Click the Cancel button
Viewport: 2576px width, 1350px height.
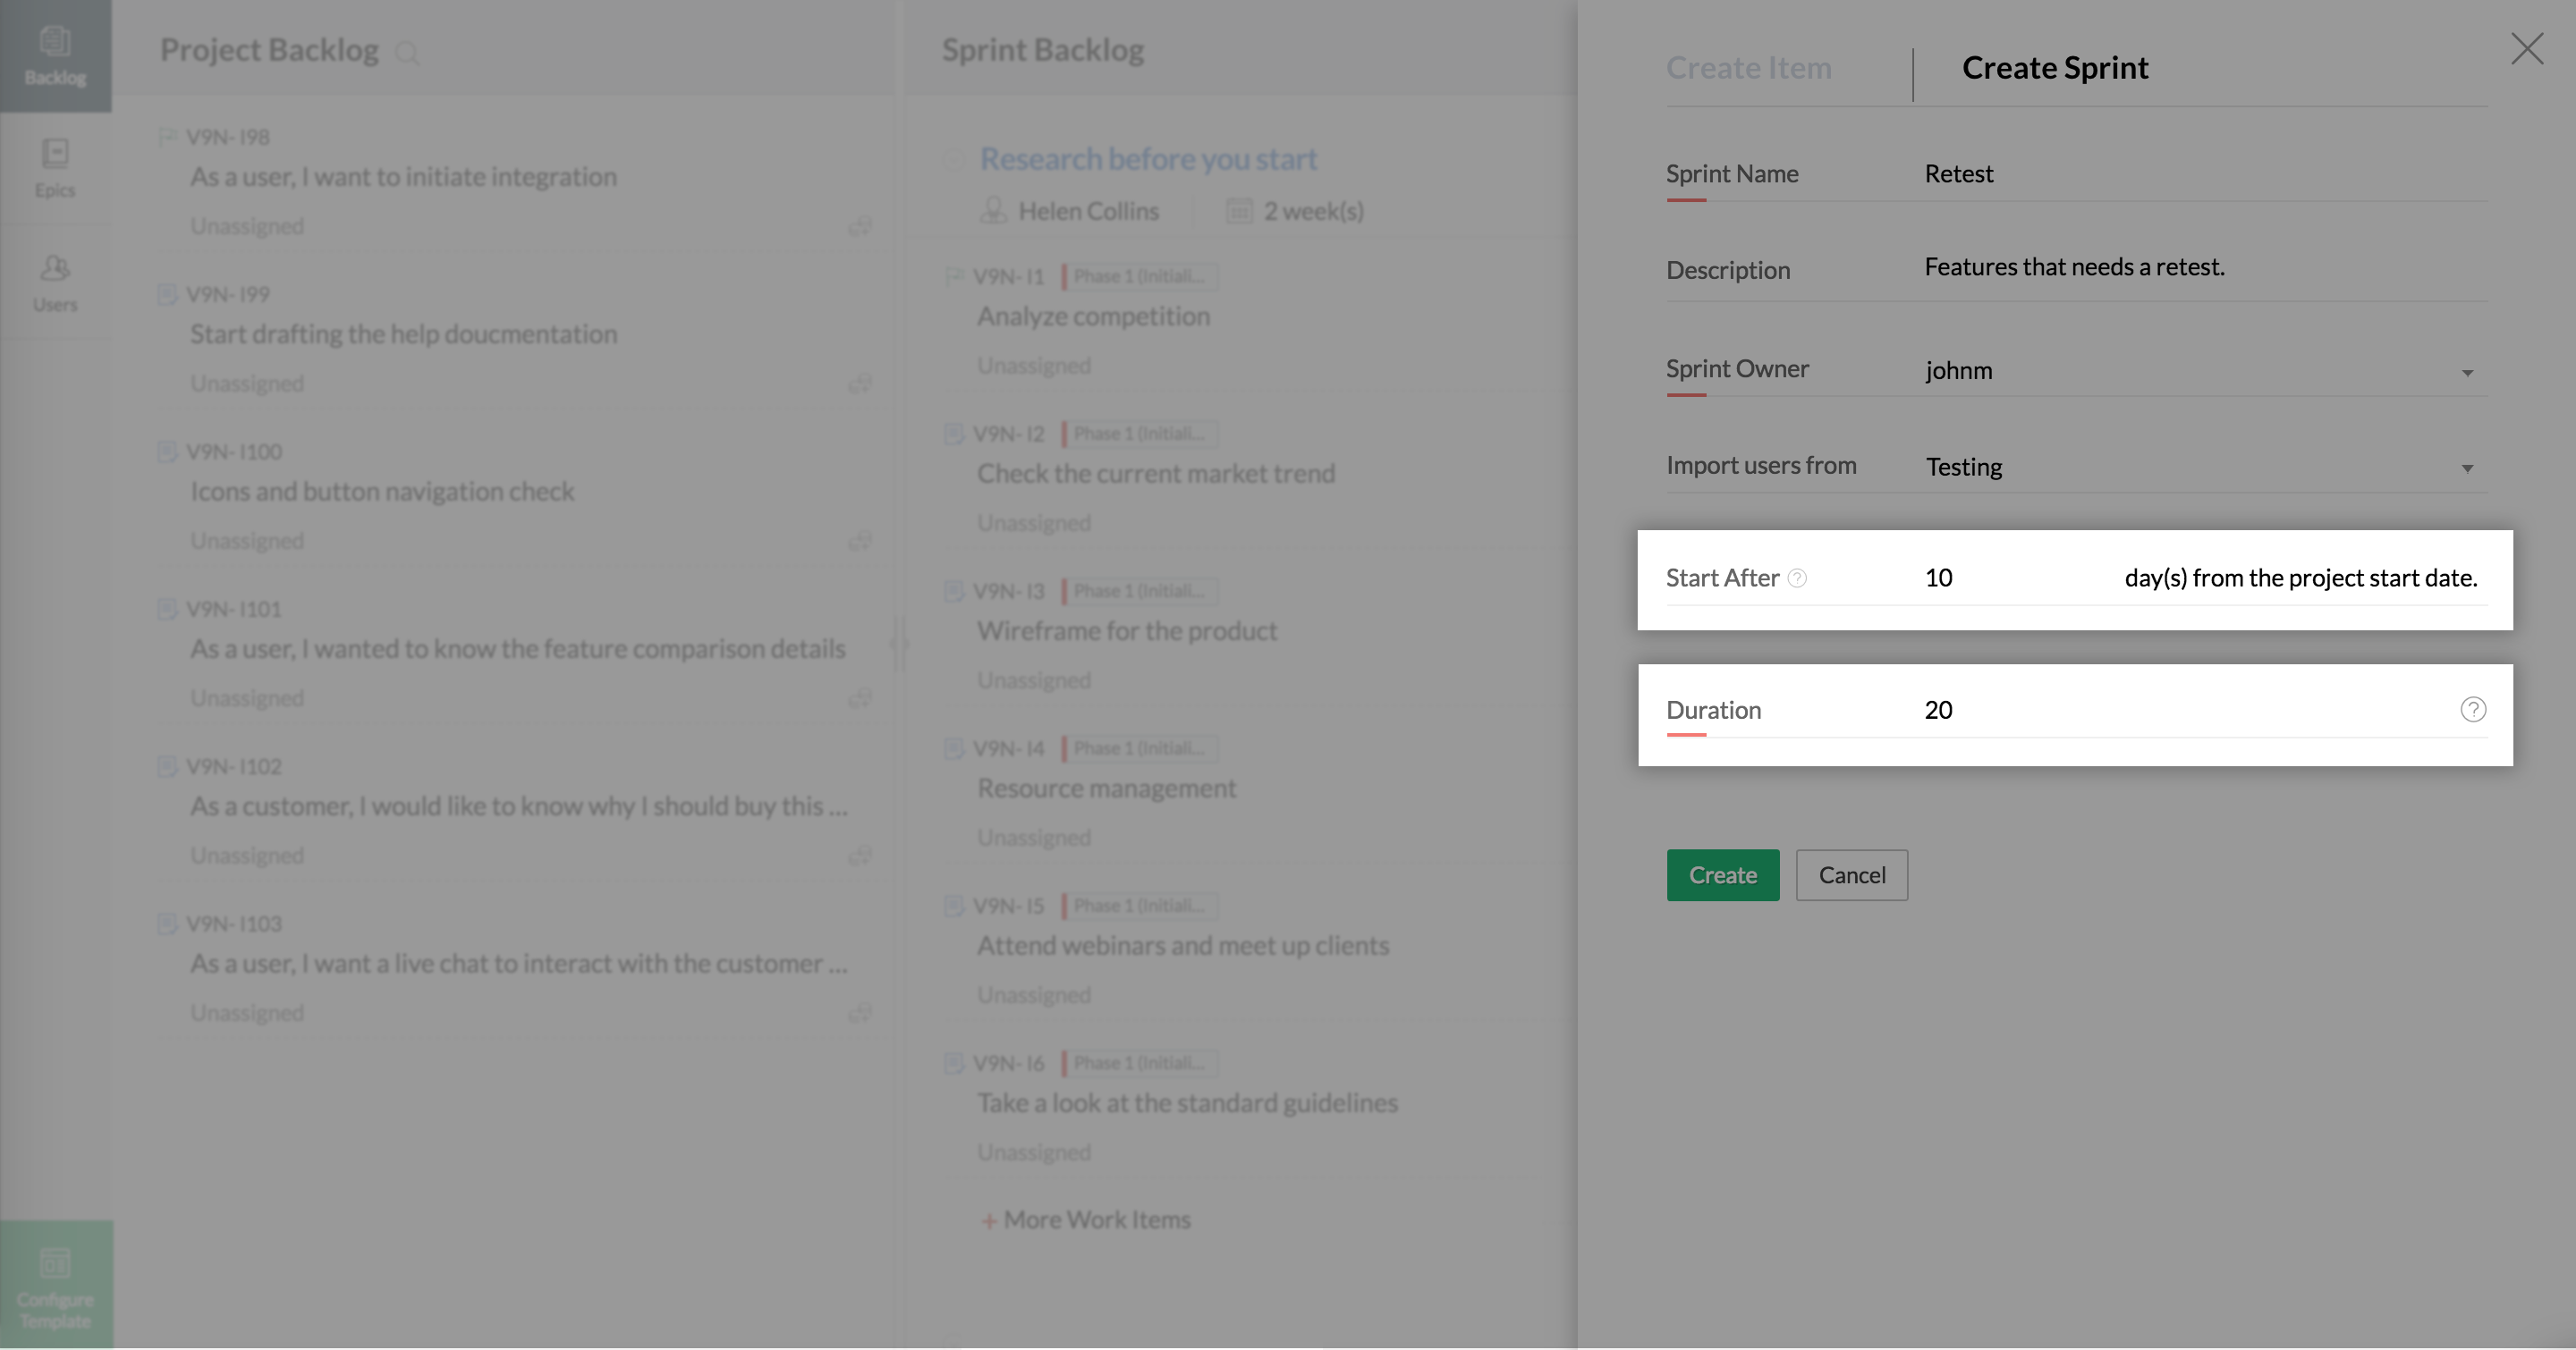pos(1851,875)
